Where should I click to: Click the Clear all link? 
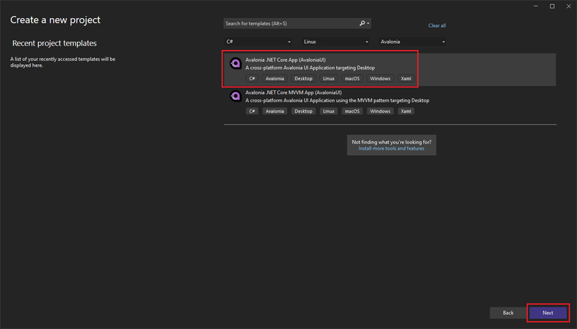(x=437, y=26)
